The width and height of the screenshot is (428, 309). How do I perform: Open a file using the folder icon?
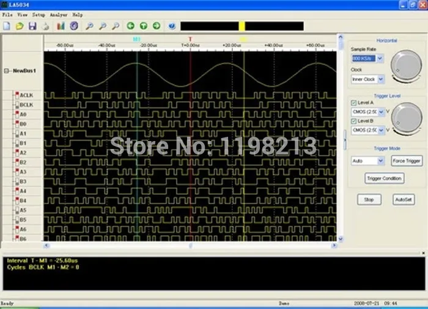pyautogui.click(x=20, y=26)
